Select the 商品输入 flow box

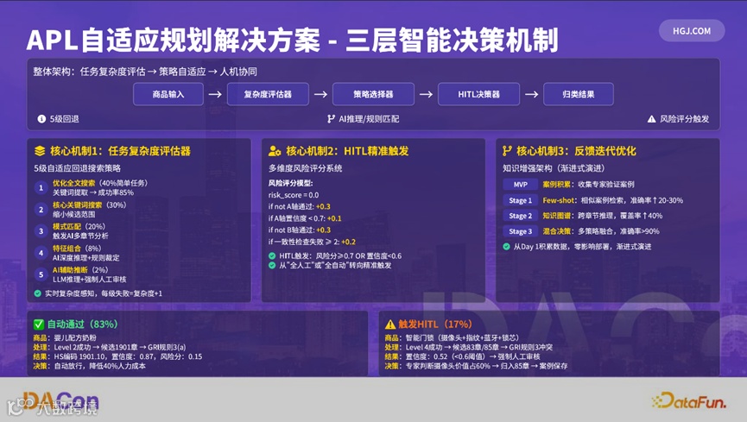[168, 94]
